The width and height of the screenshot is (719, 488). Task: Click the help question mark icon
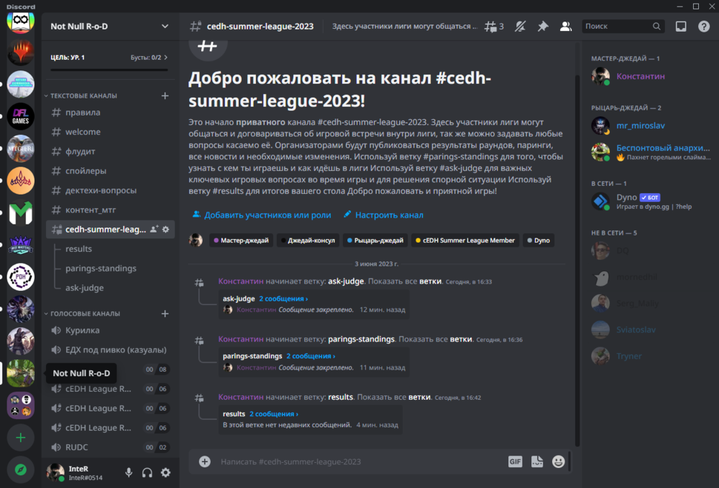703,25
